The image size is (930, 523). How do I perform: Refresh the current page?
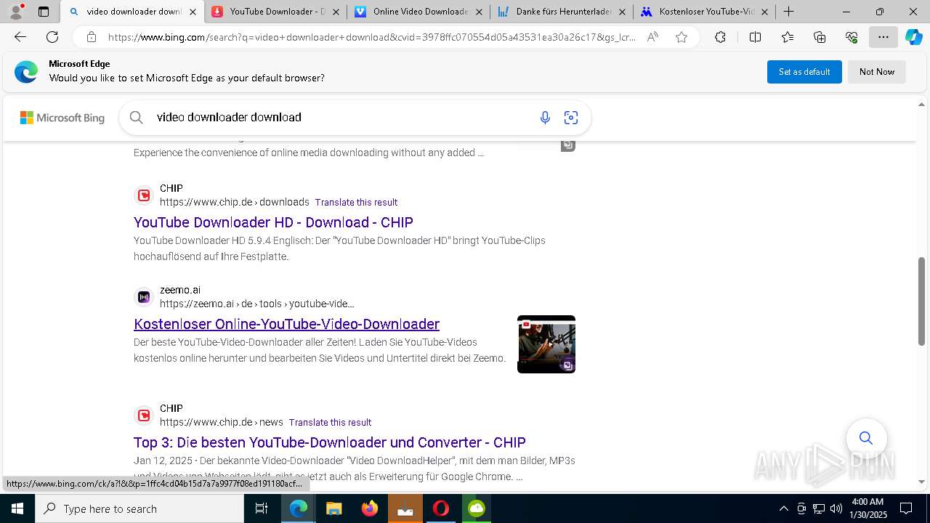[x=52, y=38]
